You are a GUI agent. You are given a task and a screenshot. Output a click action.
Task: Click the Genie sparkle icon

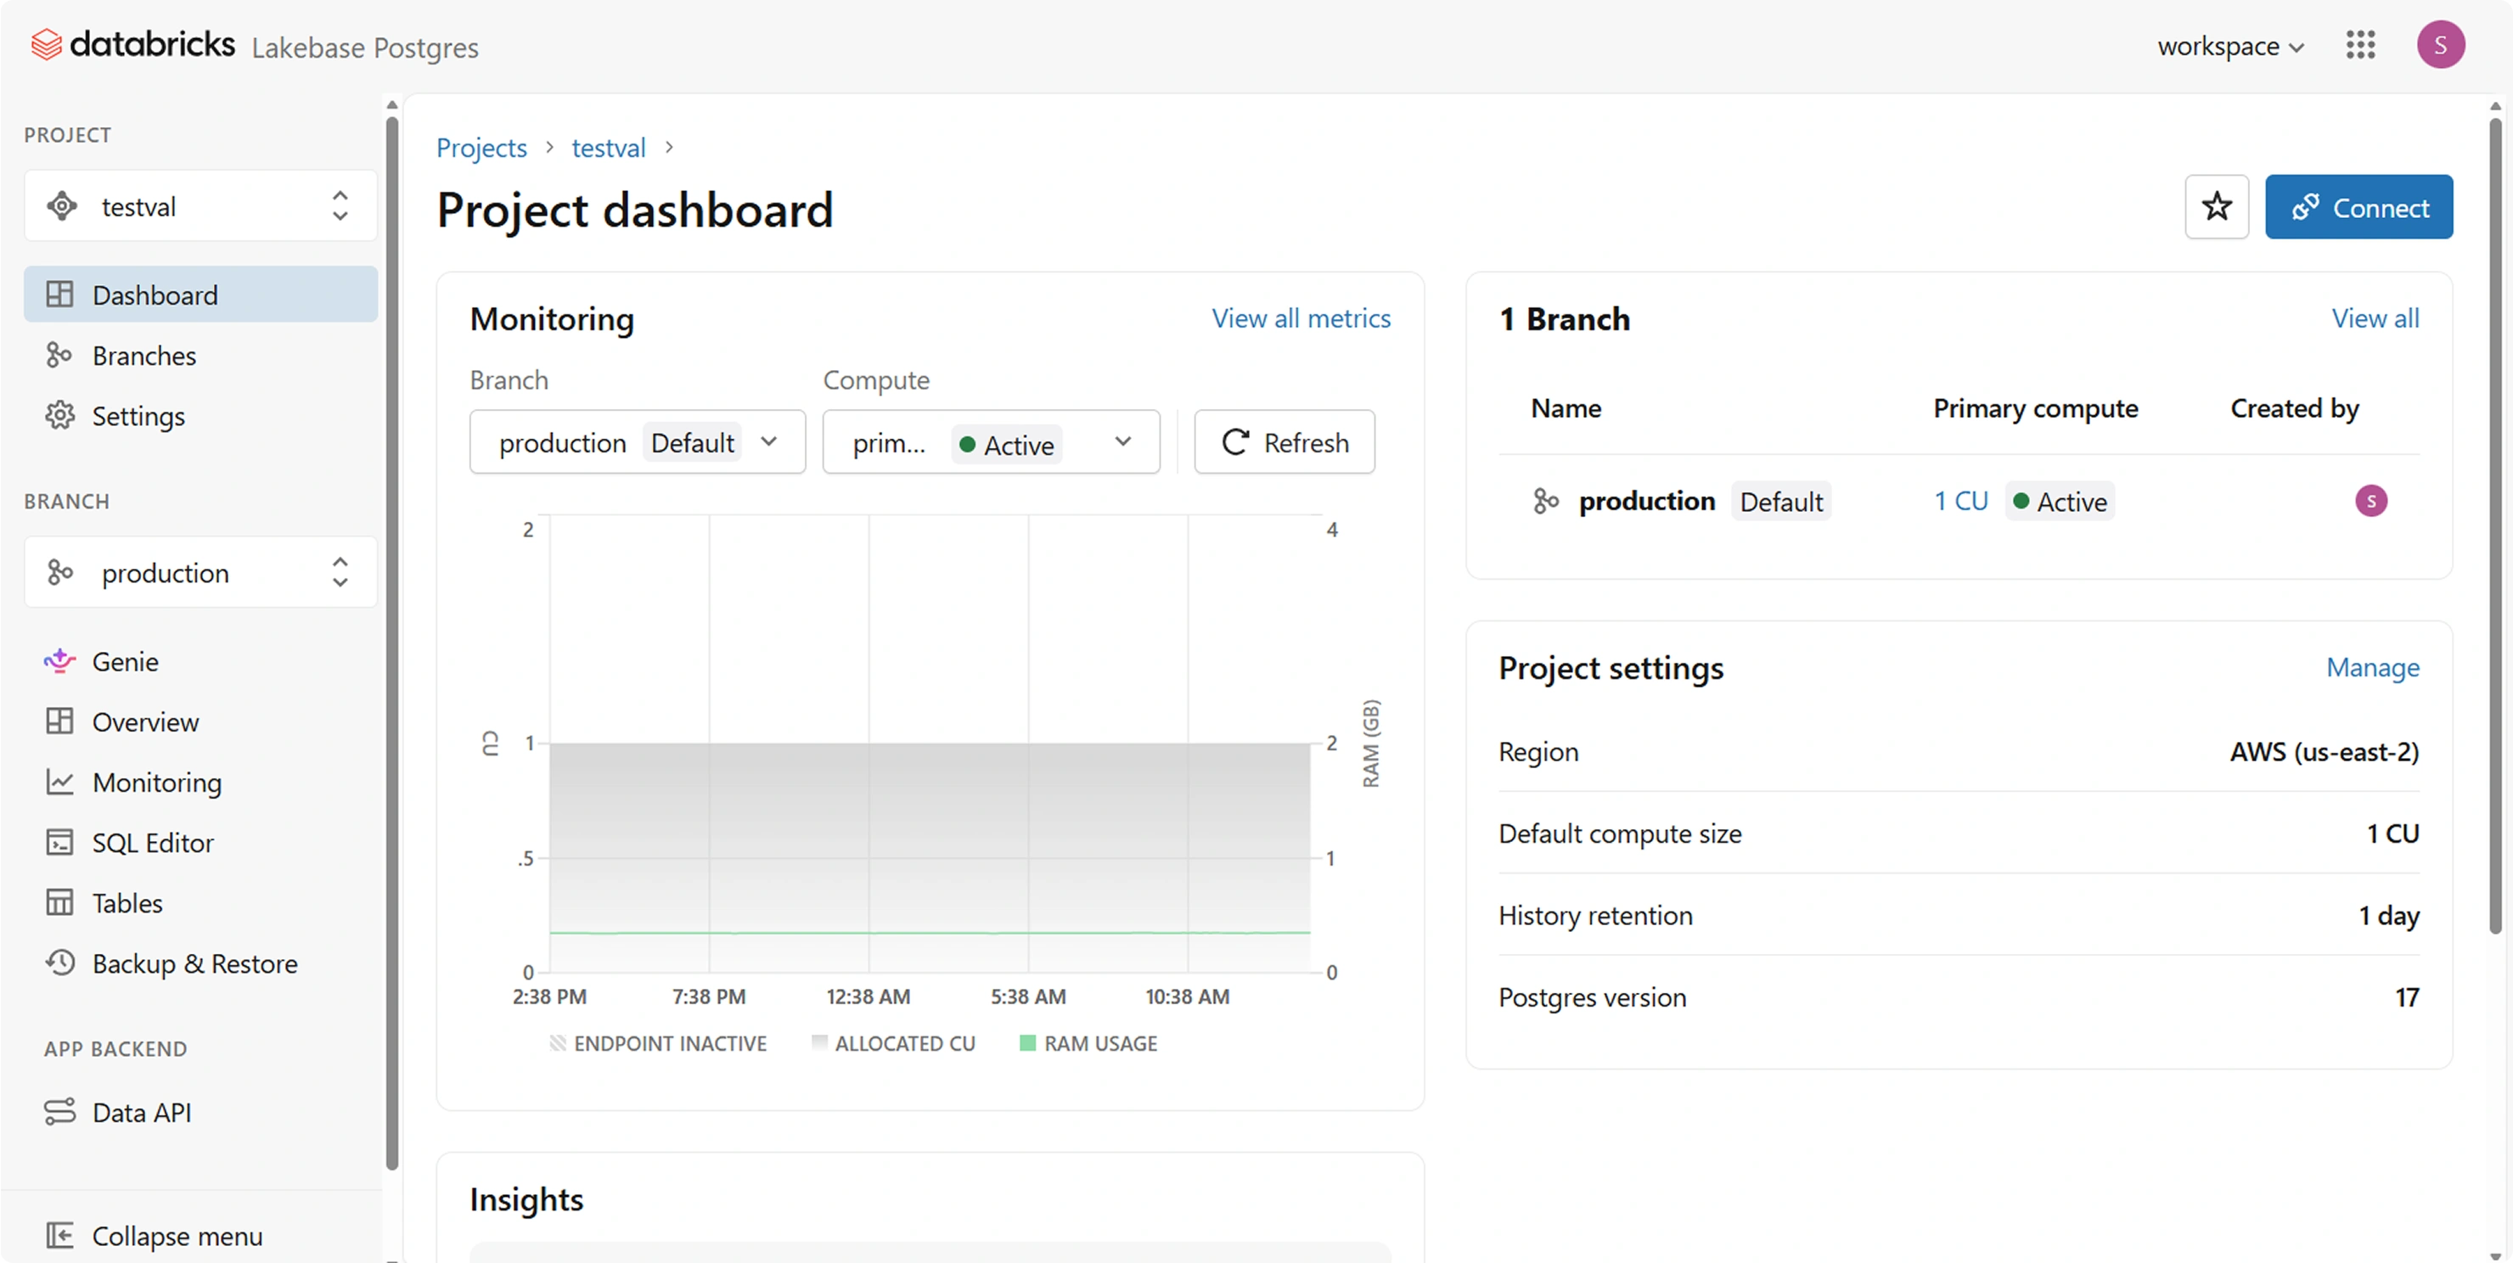click(59, 661)
